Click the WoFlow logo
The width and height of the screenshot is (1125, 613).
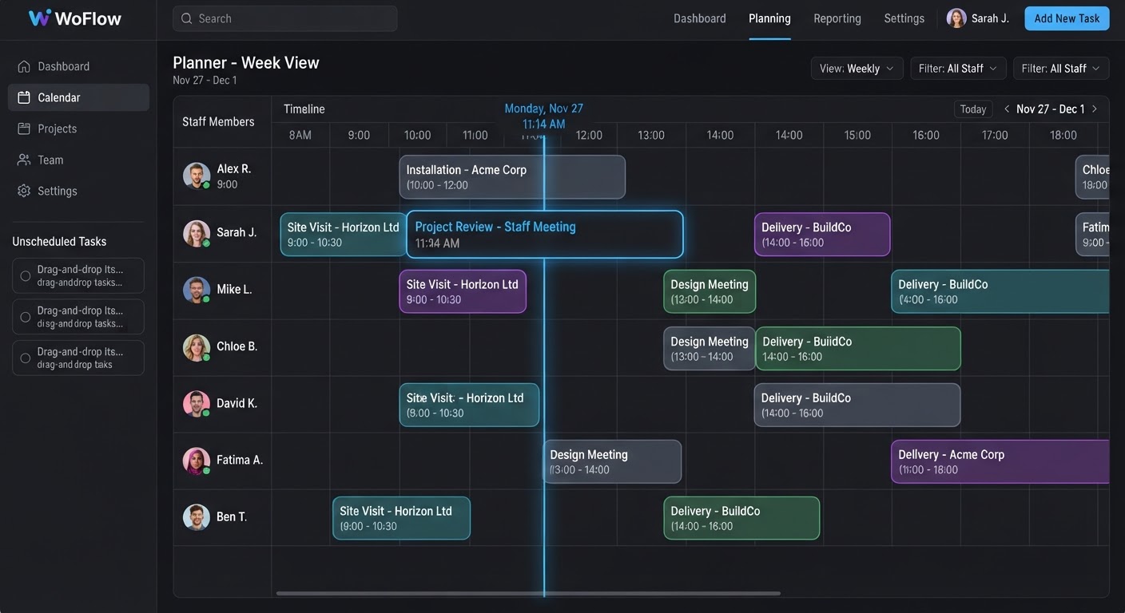[74, 18]
